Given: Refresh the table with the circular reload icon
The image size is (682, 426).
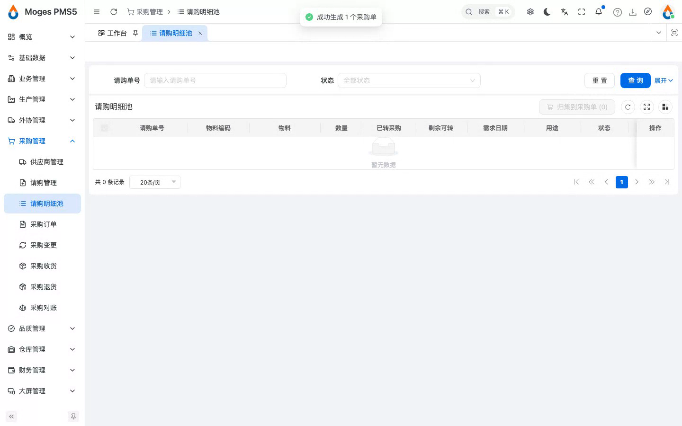Looking at the screenshot, I should [628, 107].
